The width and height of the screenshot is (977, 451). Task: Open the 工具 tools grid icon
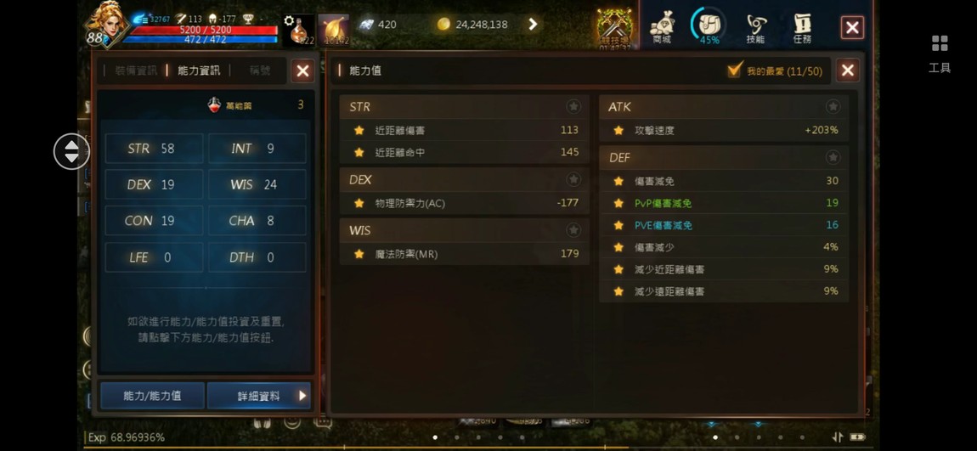point(940,54)
